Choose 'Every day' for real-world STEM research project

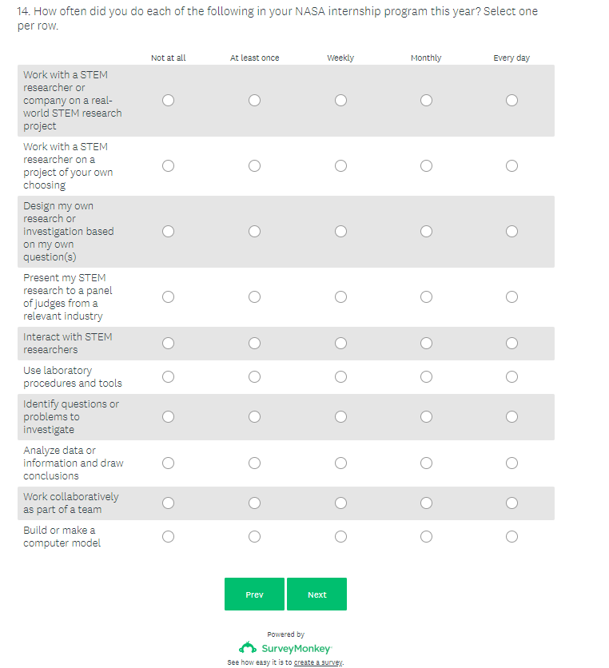(511, 101)
